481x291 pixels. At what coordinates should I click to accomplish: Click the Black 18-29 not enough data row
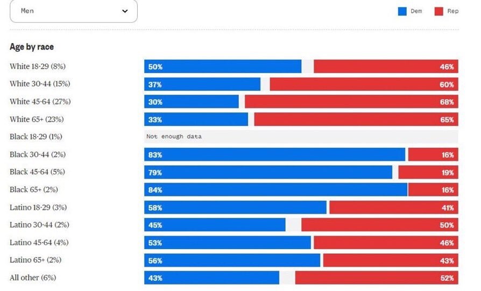point(301,137)
